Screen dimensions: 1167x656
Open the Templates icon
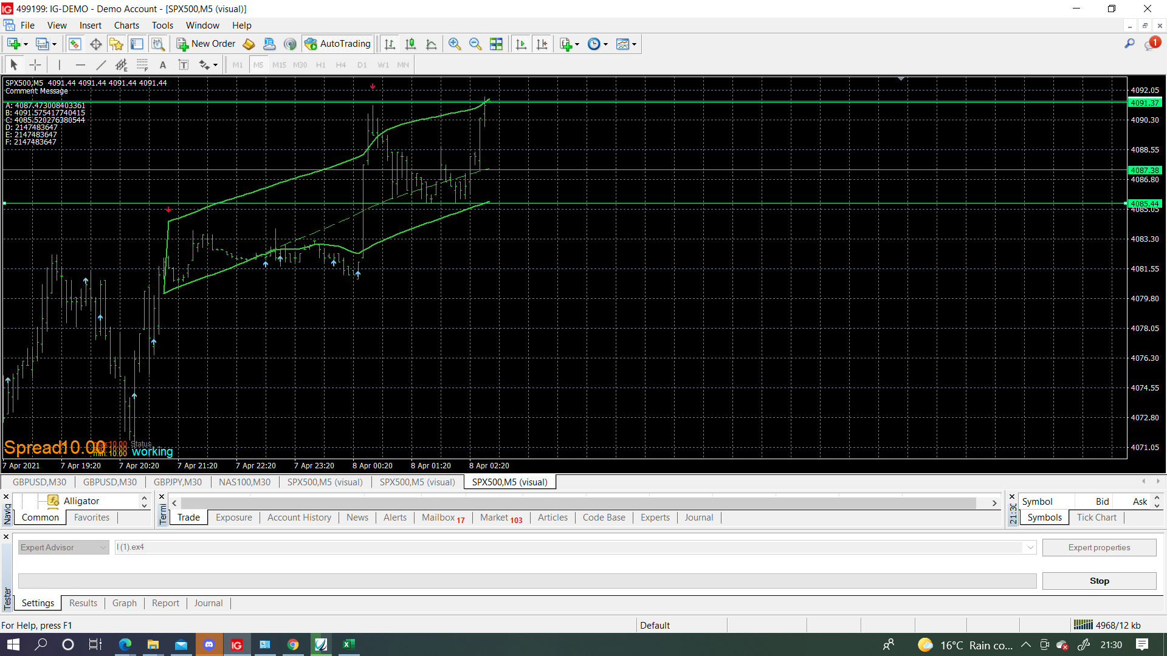[622, 44]
